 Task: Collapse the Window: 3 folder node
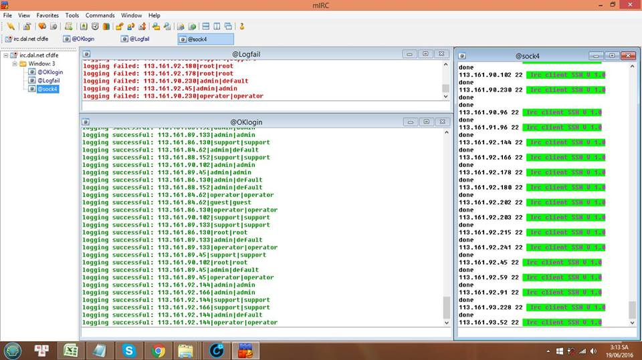[x=14, y=63]
